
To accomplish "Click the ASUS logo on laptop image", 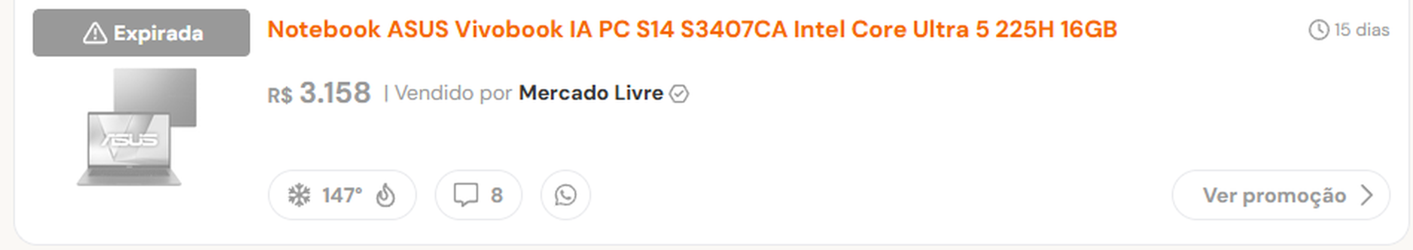I will pos(130,140).
